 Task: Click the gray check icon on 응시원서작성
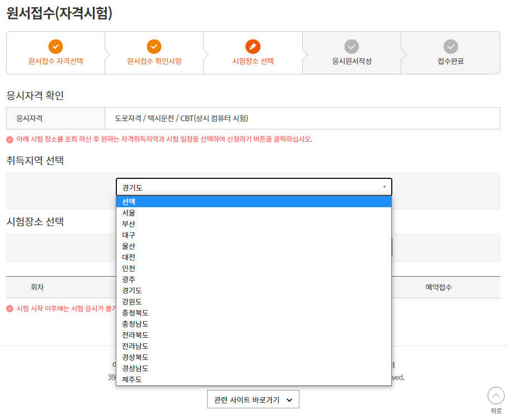pyautogui.click(x=352, y=47)
